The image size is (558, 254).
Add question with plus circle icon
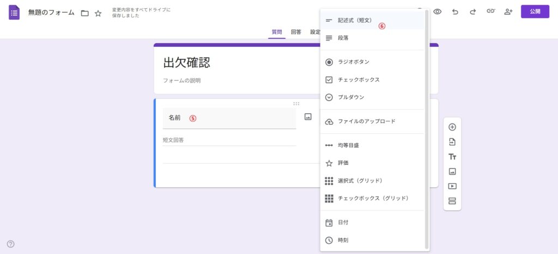point(452,127)
